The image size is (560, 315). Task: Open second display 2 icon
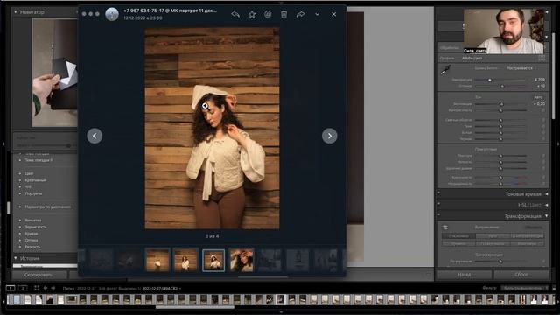23,288
